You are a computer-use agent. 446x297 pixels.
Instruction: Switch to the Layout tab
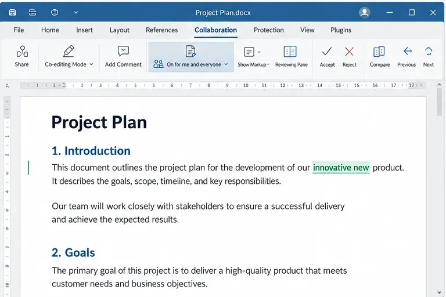coord(120,30)
